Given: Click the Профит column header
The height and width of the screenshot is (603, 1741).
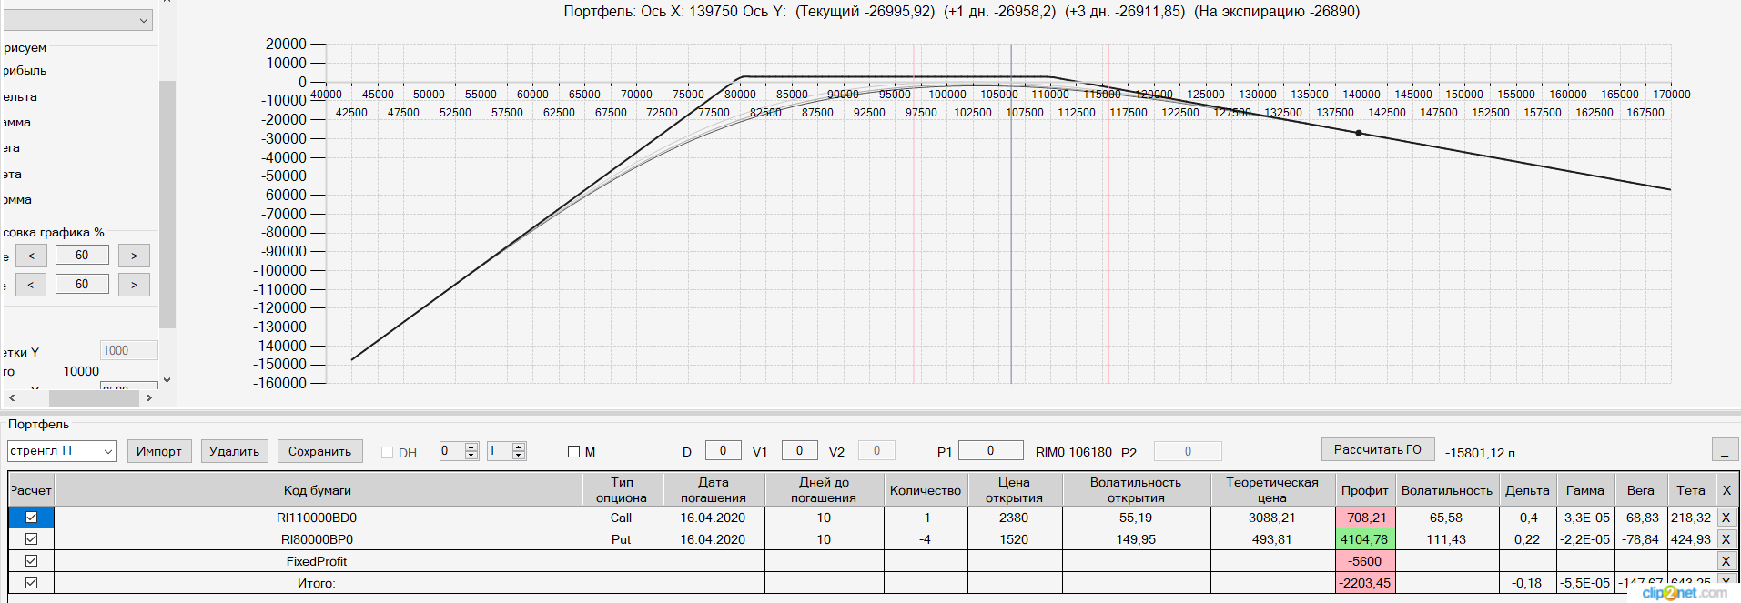Looking at the screenshot, I should tap(1365, 490).
